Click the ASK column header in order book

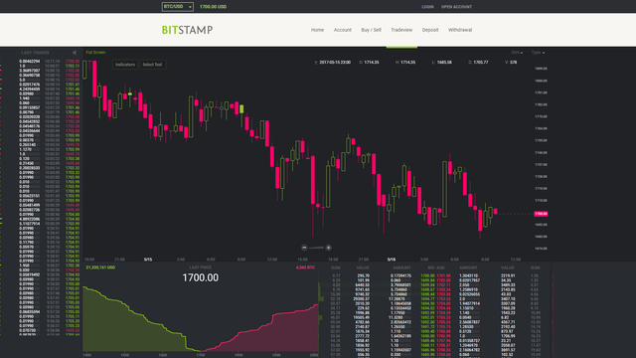(440, 268)
